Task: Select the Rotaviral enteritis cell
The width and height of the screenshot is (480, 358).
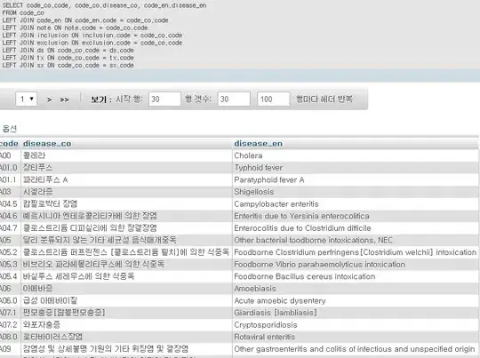Action: pyautogui.click(x=356, y=337)
